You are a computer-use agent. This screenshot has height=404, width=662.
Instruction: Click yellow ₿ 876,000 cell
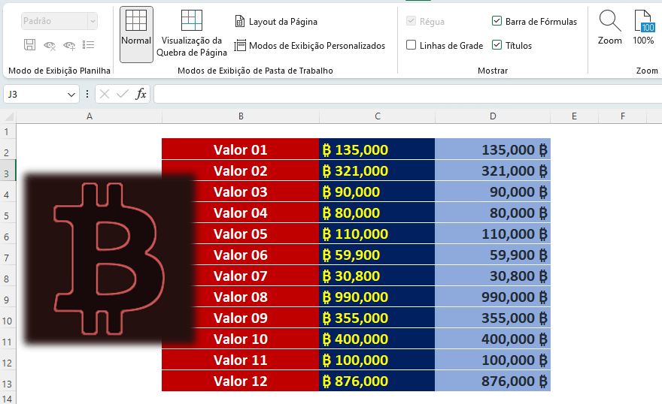pos(377,381)
